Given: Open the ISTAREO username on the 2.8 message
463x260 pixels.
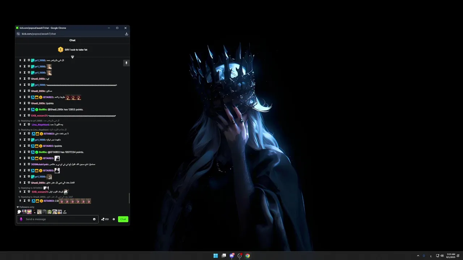Looking at the screenshot, I should (x=48, y=201).
